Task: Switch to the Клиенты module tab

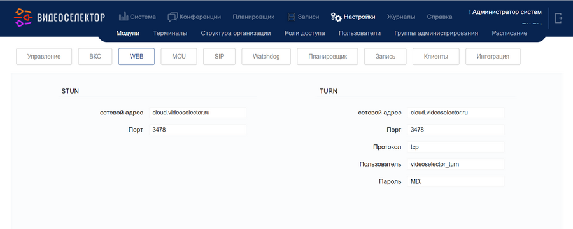Action: pos(436,57)
